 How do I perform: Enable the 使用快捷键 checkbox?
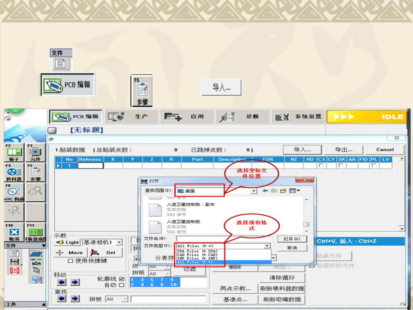(x=70, y=261)
